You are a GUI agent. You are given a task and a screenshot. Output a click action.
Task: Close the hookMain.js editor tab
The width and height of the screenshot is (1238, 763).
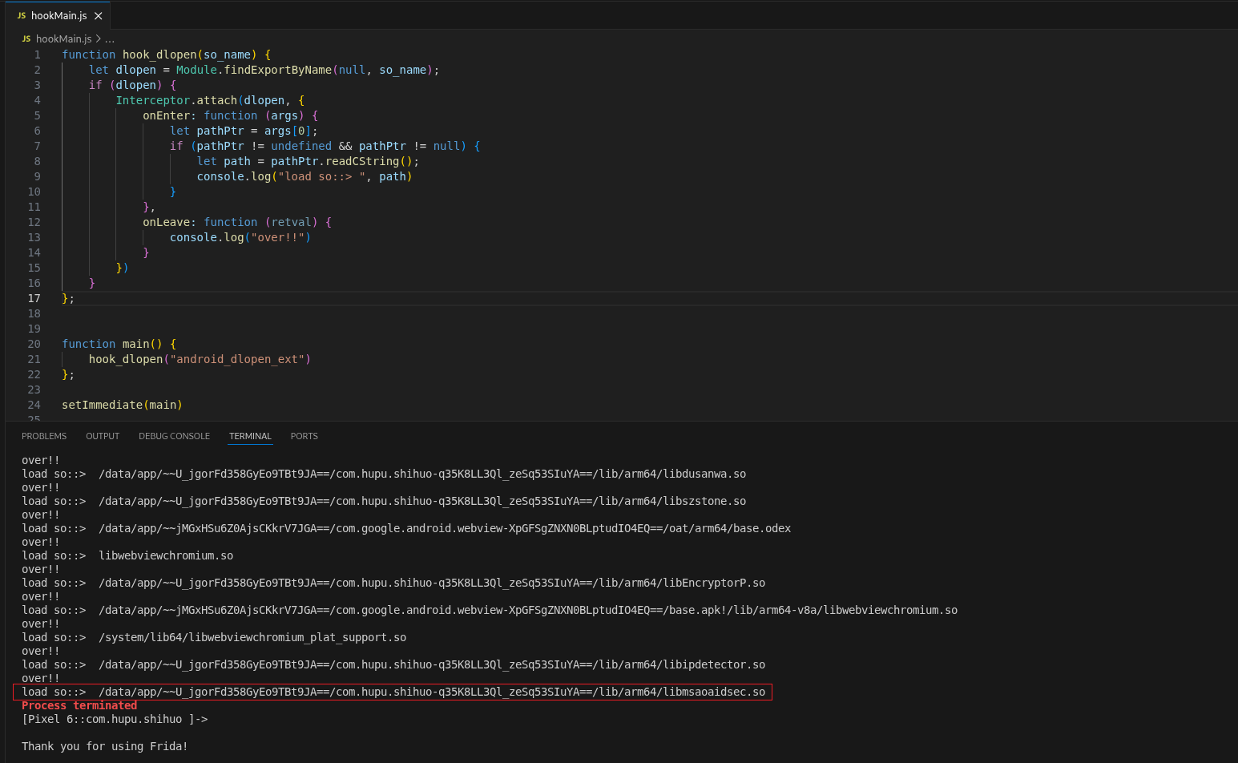pyautogui.click(x=99, y=16)
